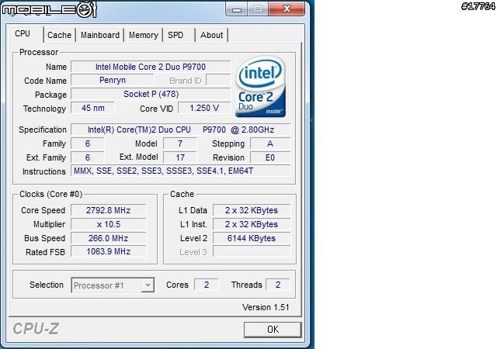Open the About tab

[x=211, y=35]
